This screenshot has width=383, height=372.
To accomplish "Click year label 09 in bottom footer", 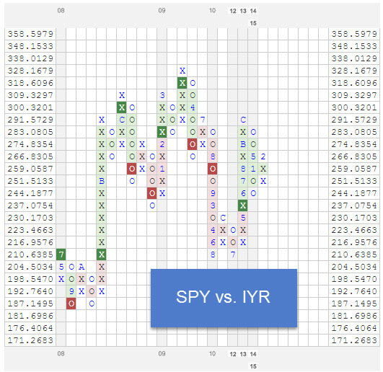I will click(162, 353).
